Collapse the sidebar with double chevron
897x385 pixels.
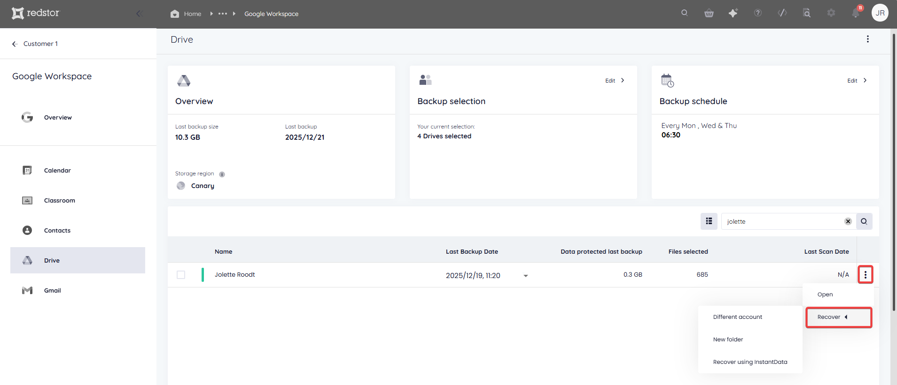tap(139, 14)
